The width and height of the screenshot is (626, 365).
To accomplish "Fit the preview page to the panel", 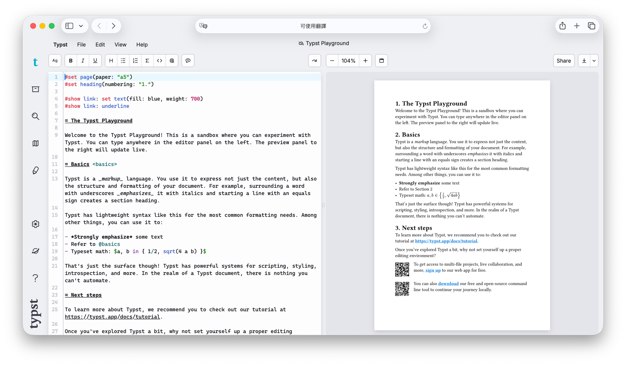I will point(382,61).
